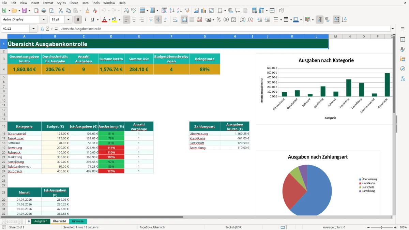409x230 pixels.
Task: Toggle Center Horizontally alignment
Action: coord(134,20)
